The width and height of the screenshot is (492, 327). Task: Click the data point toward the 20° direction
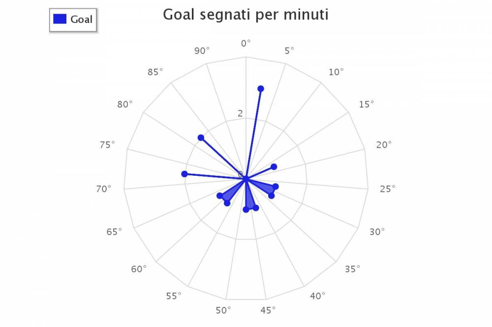pyautogui.click(x=274, y=166)
